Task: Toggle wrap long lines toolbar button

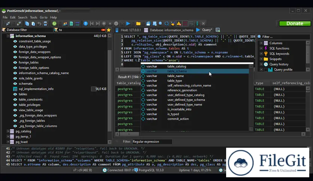Action: pos(191,24)
